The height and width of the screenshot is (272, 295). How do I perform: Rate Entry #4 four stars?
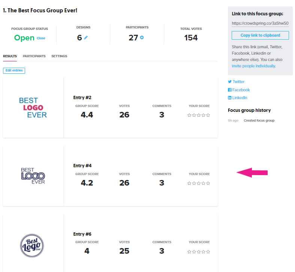click(204, 183)
